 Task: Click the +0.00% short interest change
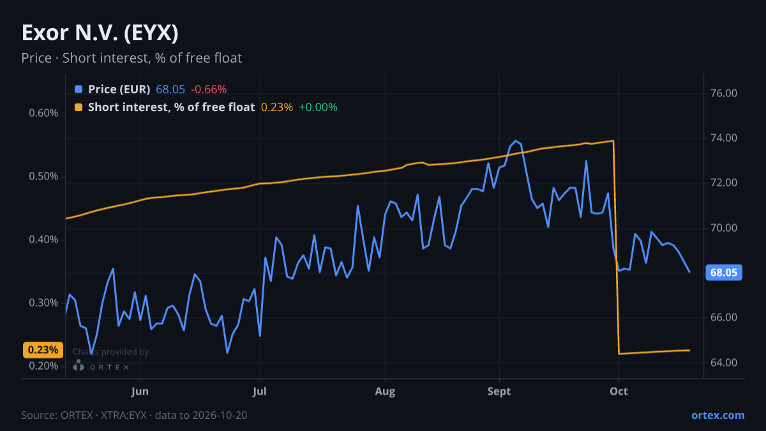coord(318,107)
